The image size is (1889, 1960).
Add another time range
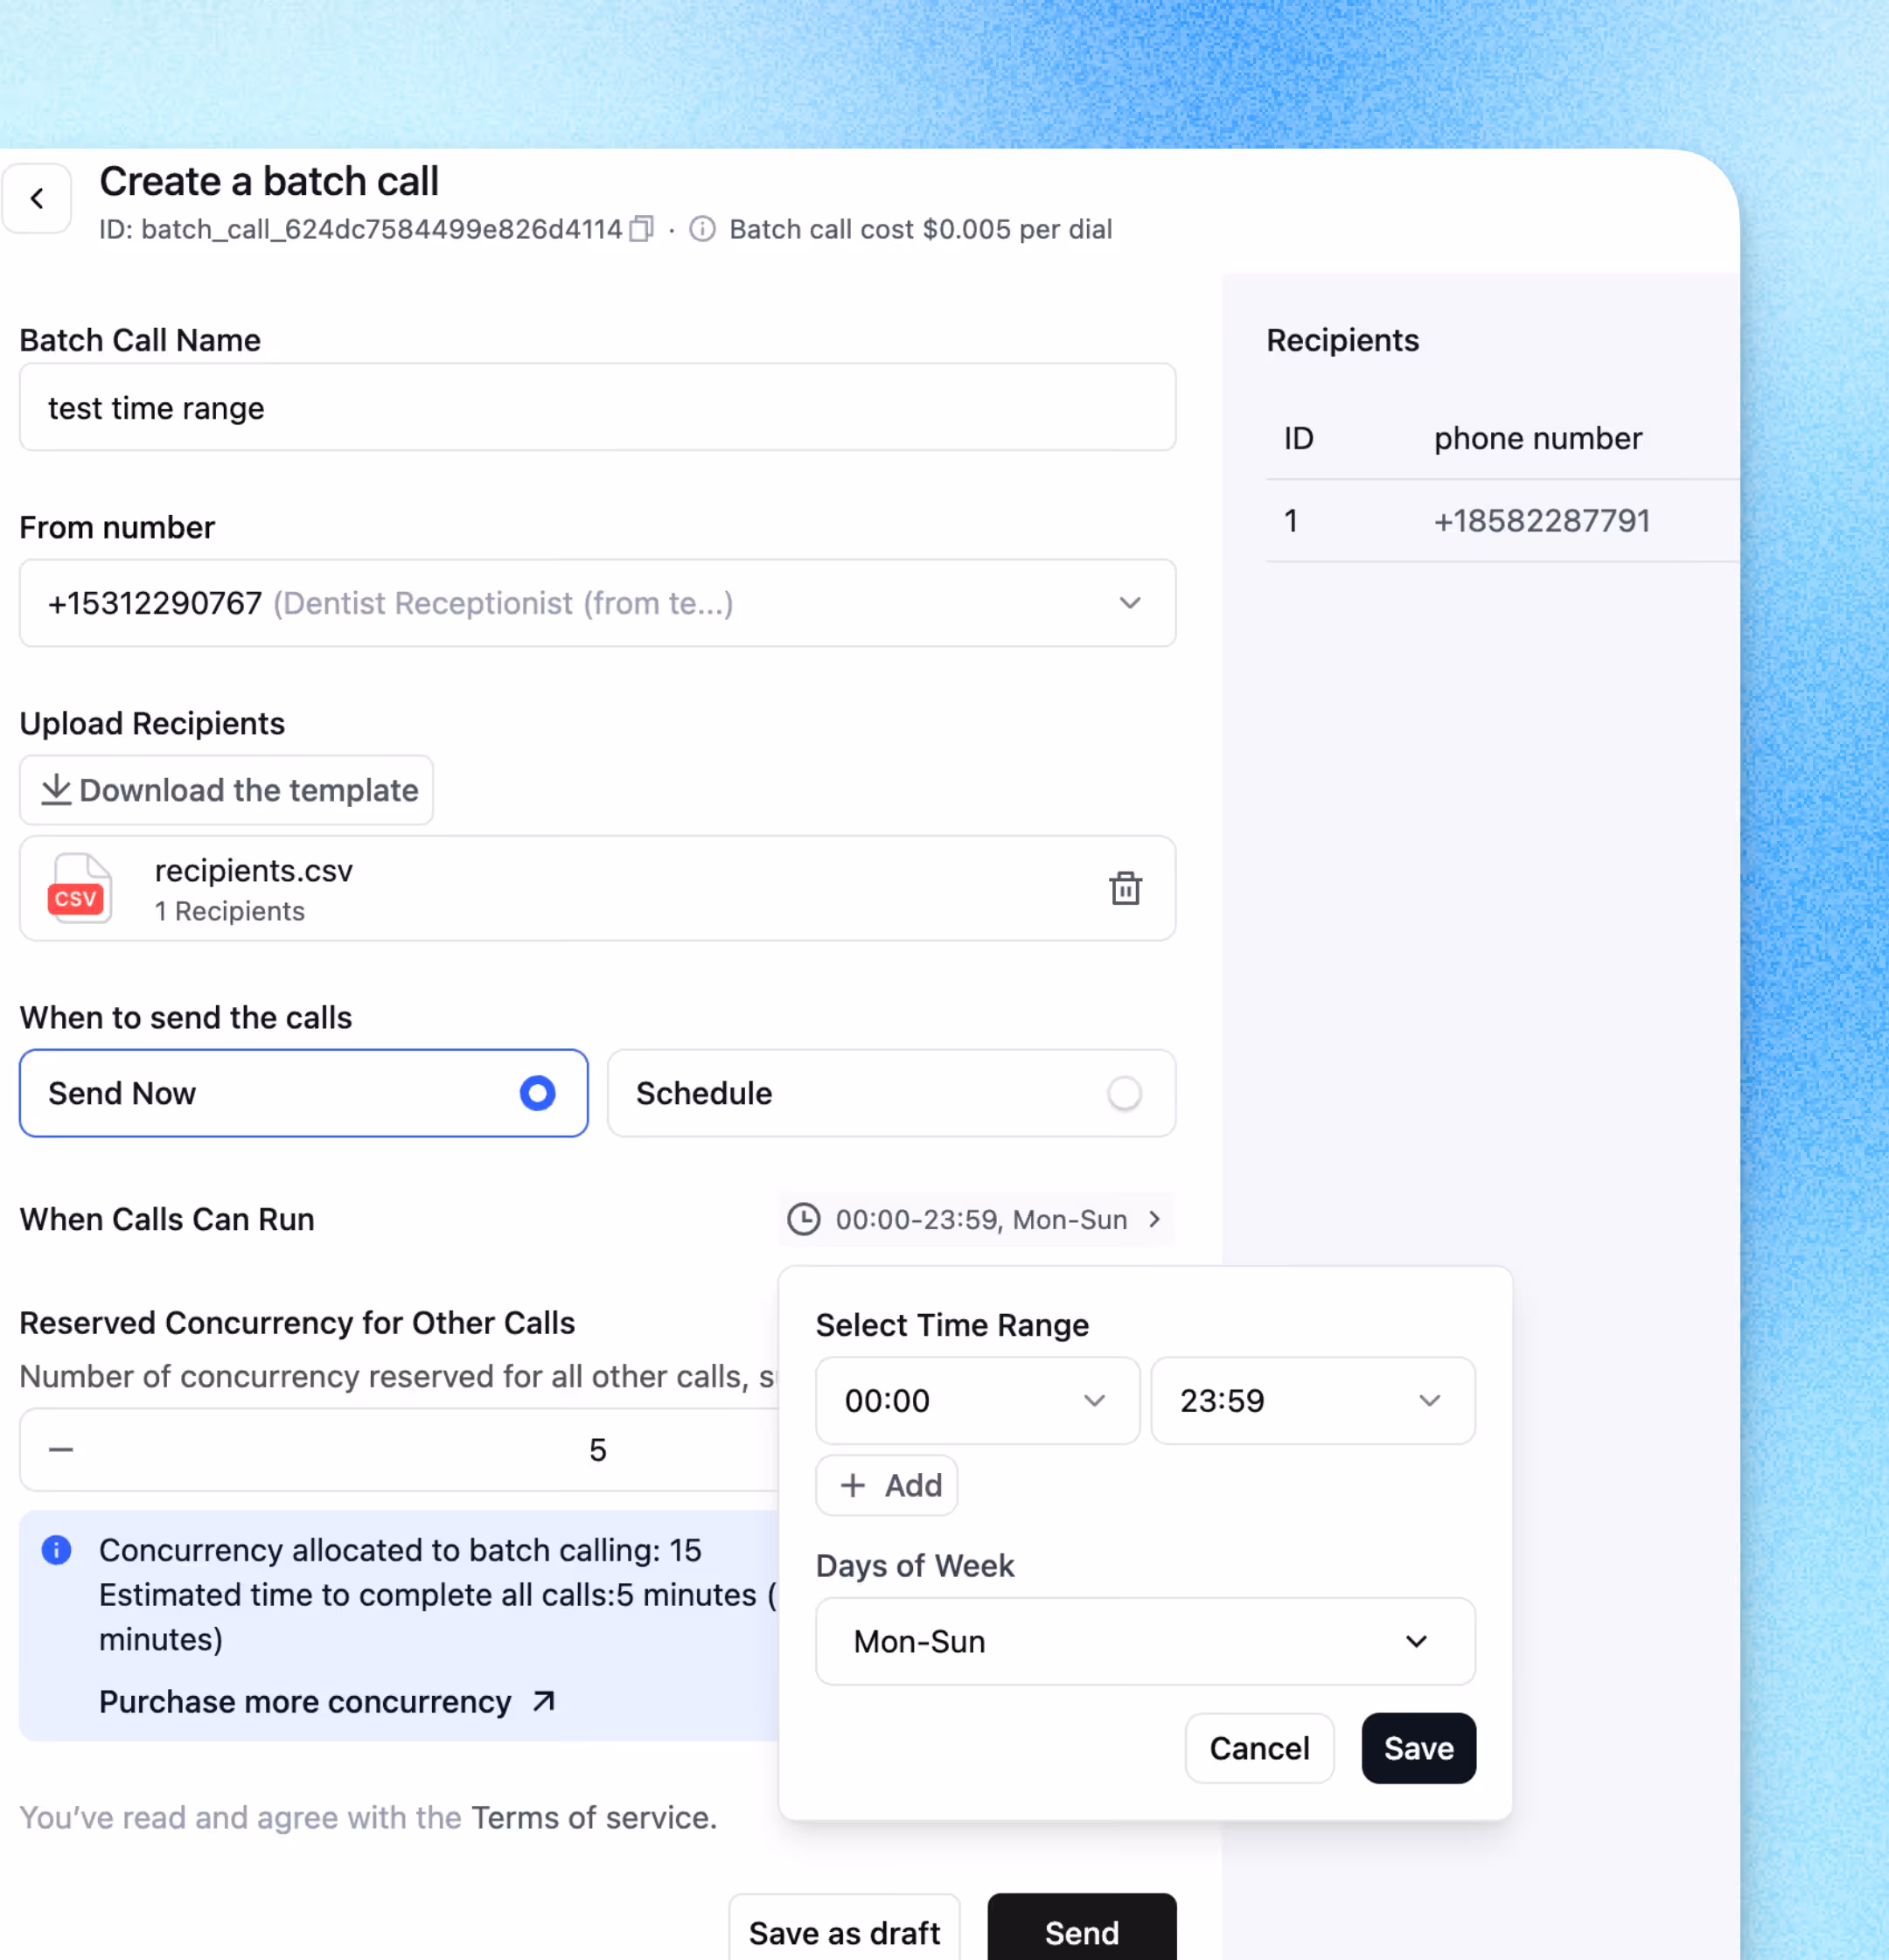[x=887, y=1485]
